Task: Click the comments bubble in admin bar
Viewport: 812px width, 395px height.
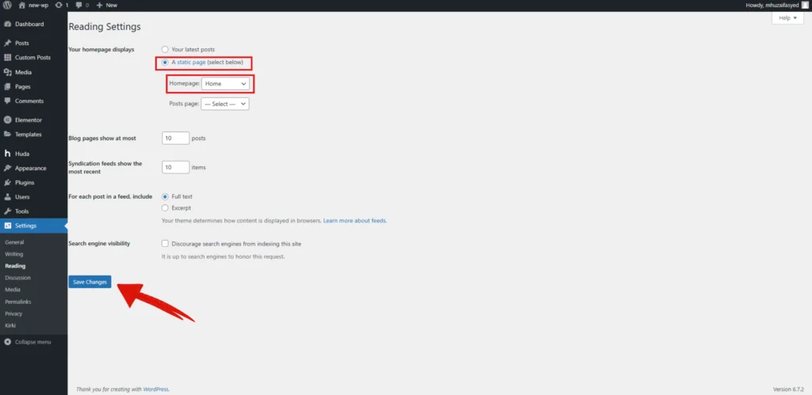Action: pyautogui.click(x=79, y=5)
